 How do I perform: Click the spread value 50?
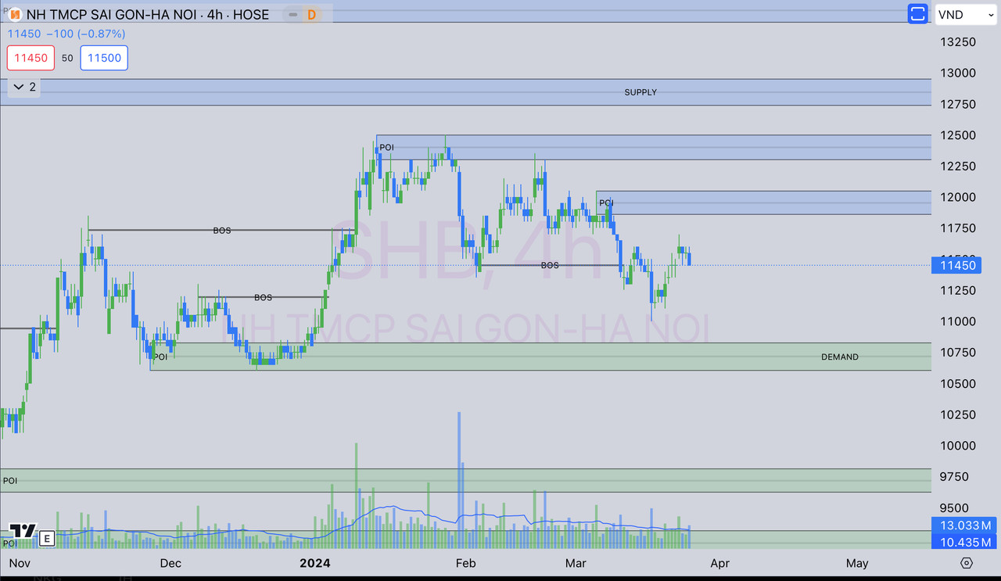[x=67, y=58]
